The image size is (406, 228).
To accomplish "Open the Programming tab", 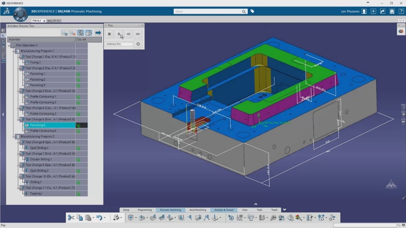I will coord(145,210).
